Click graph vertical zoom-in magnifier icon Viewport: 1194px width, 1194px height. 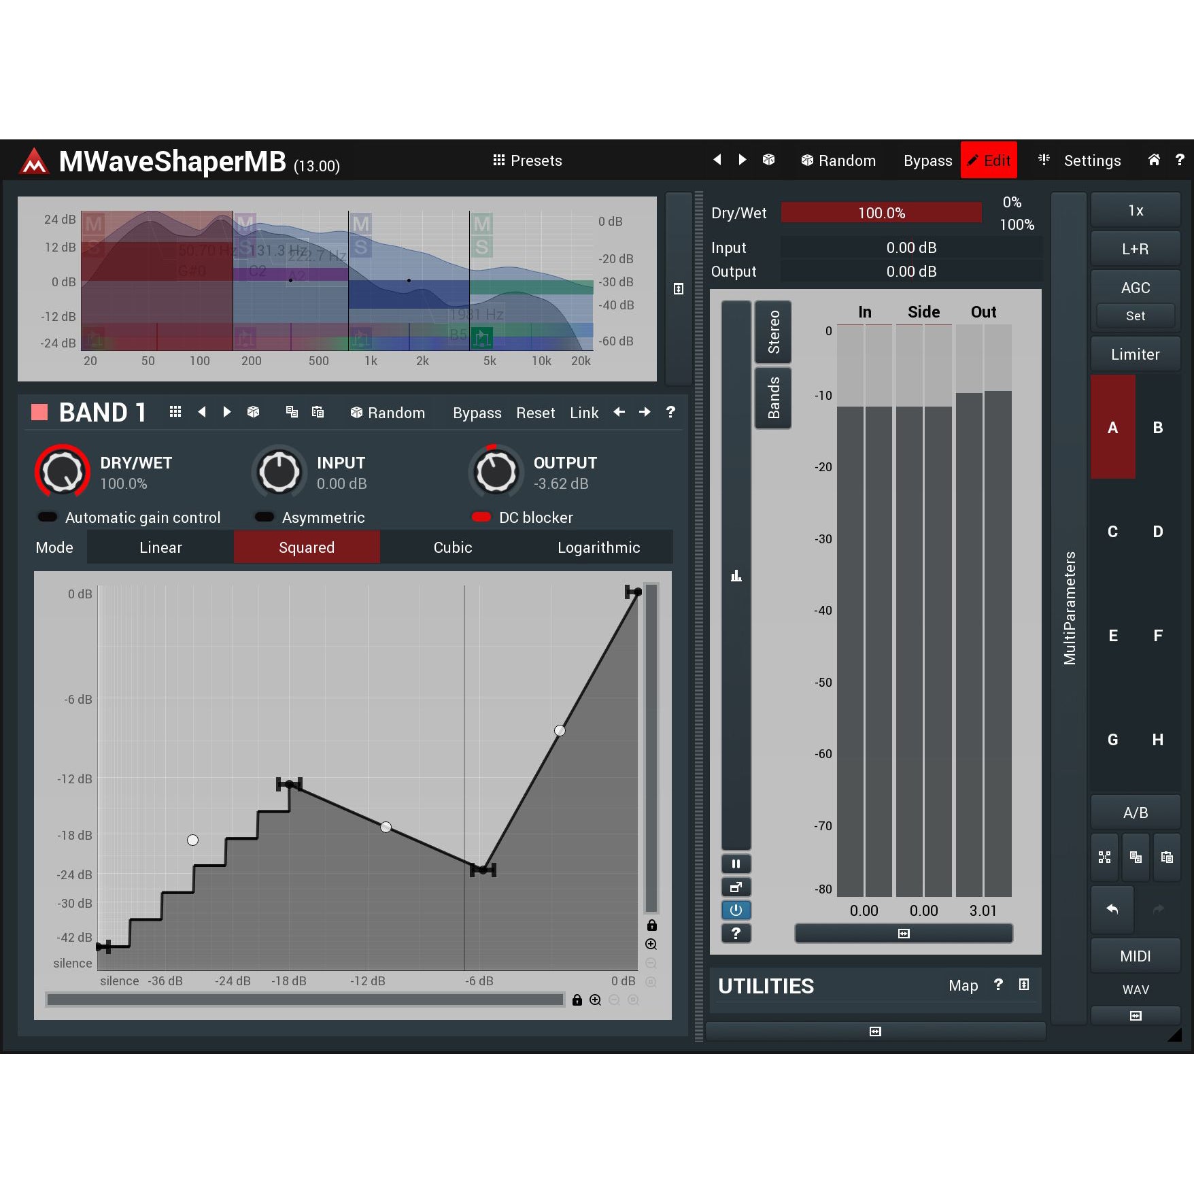point(651,944)
